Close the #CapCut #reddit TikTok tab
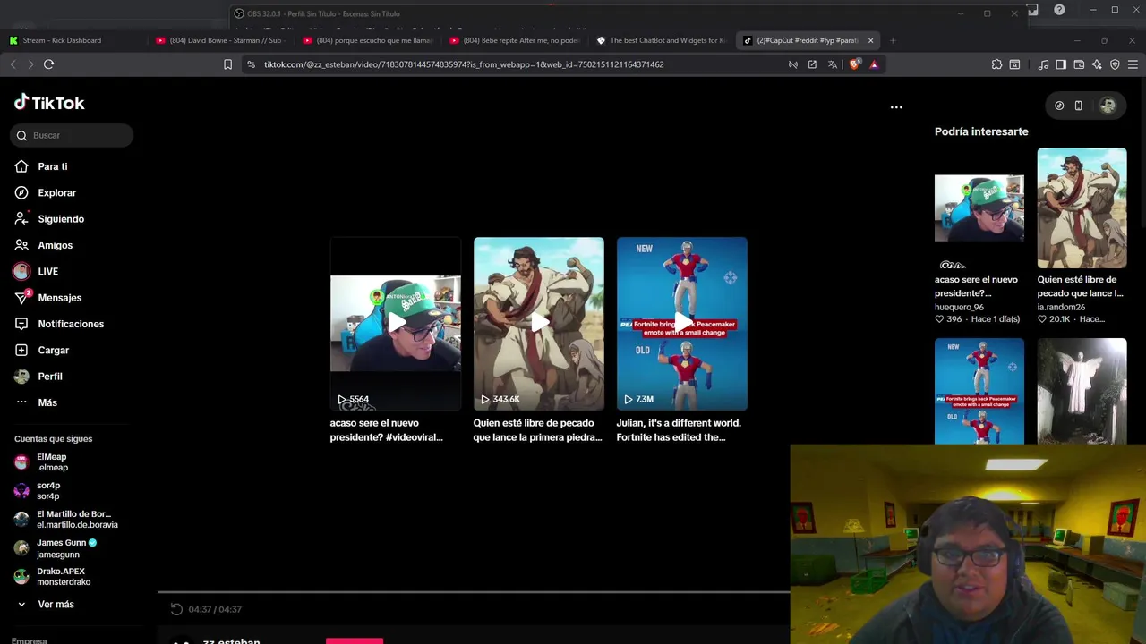 point(870,40)
